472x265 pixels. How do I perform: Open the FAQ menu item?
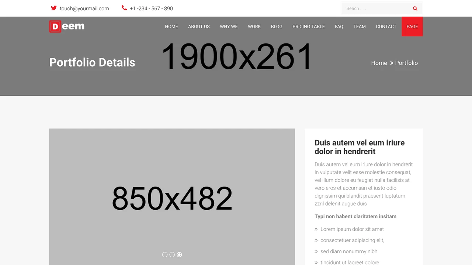(339, 26)
